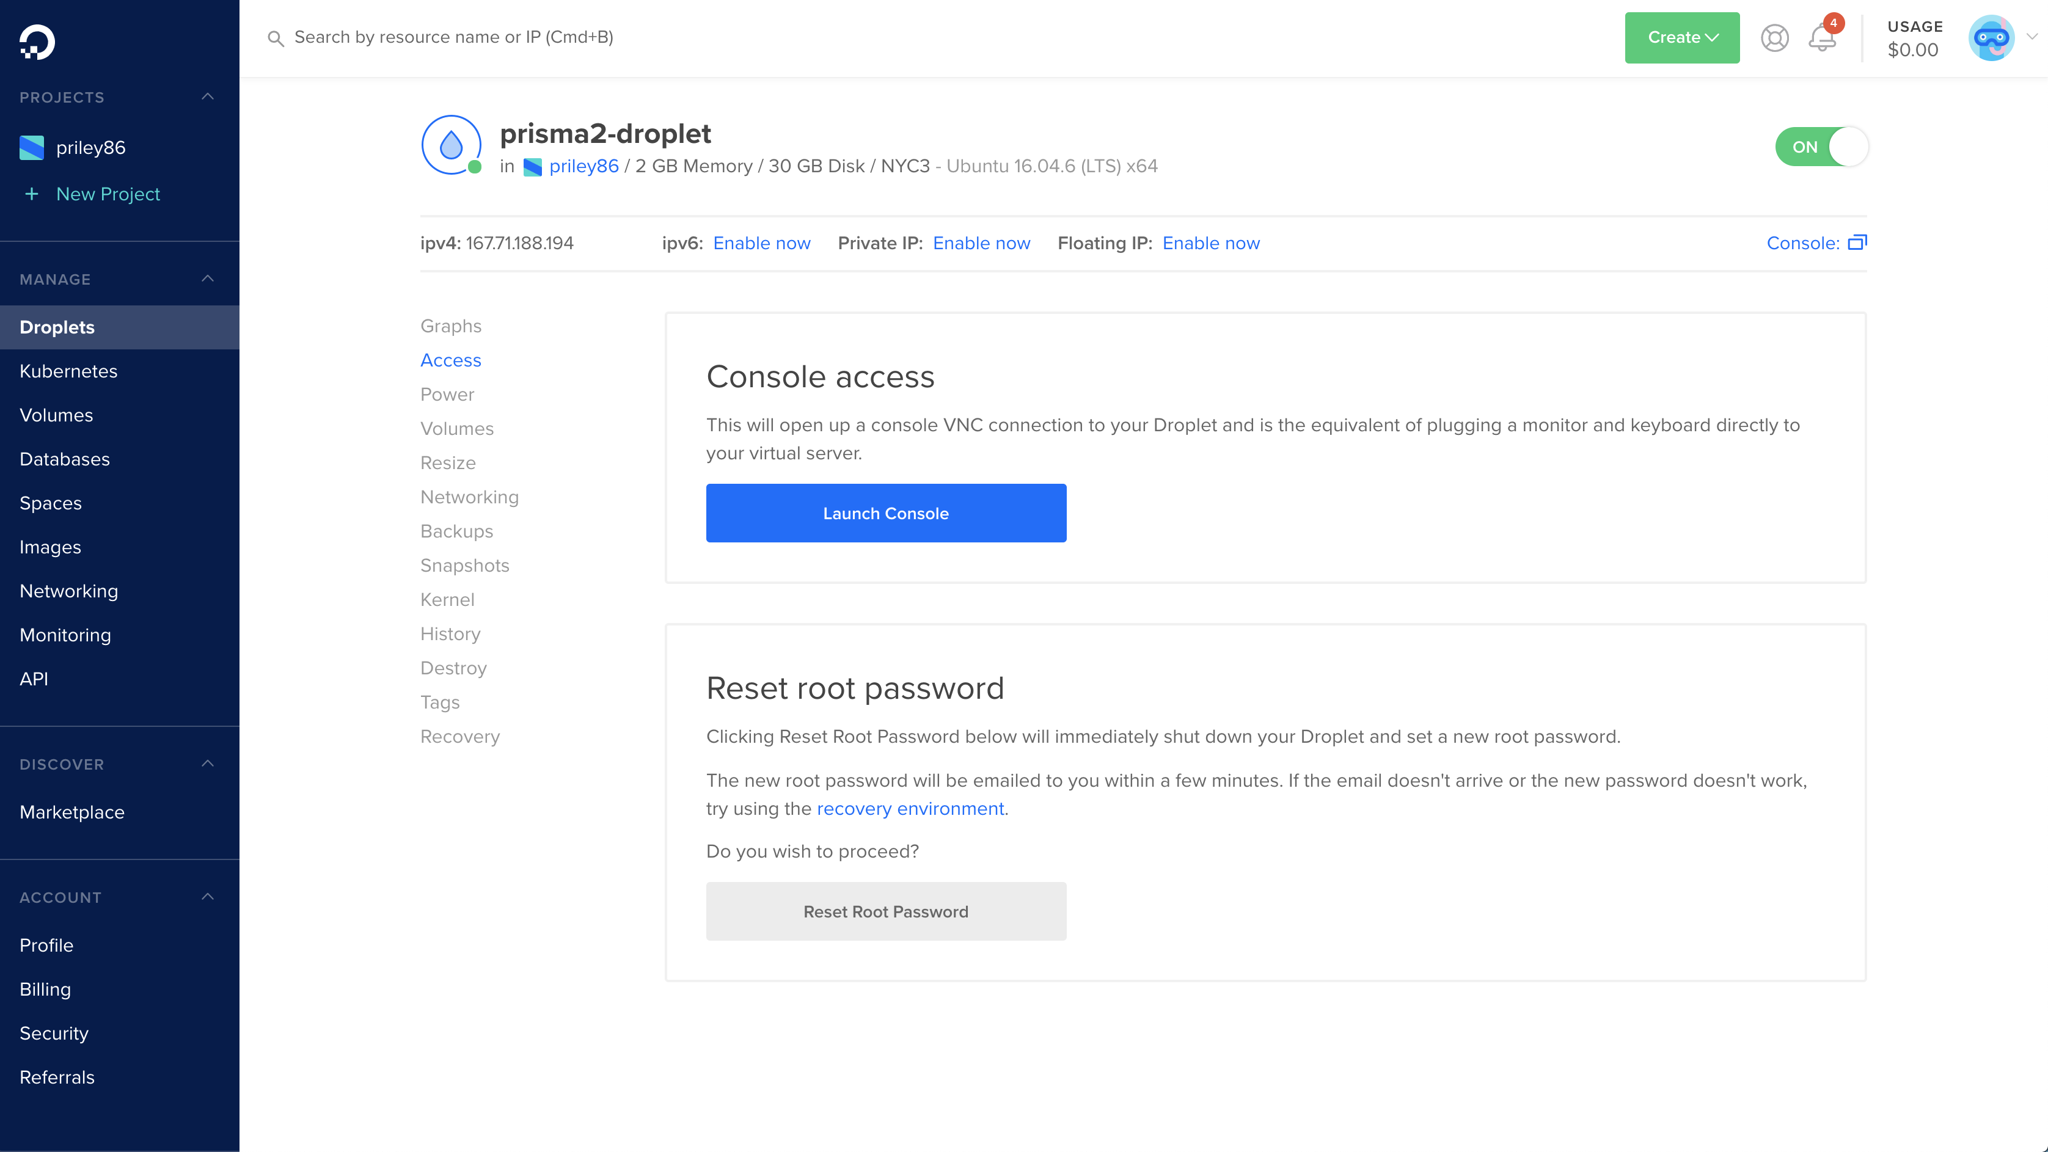Open the Snapshots tab
The width and height of the screenshot is (2048, 1152).
[465, 565]
